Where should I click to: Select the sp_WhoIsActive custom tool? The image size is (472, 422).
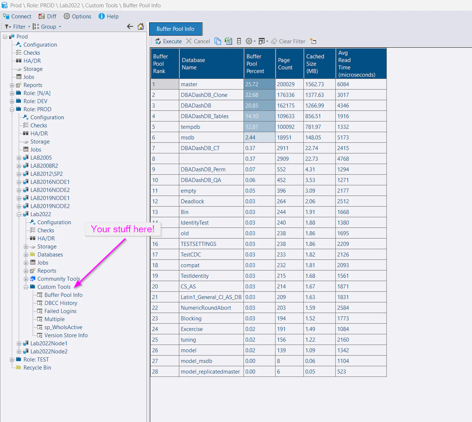click(x=63, y=327)
